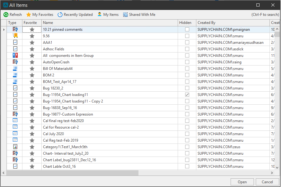Check Hidden box for 10 21 pinned comments
The height and width of the screenshot is (187, 281).
[x=187, y=29]
